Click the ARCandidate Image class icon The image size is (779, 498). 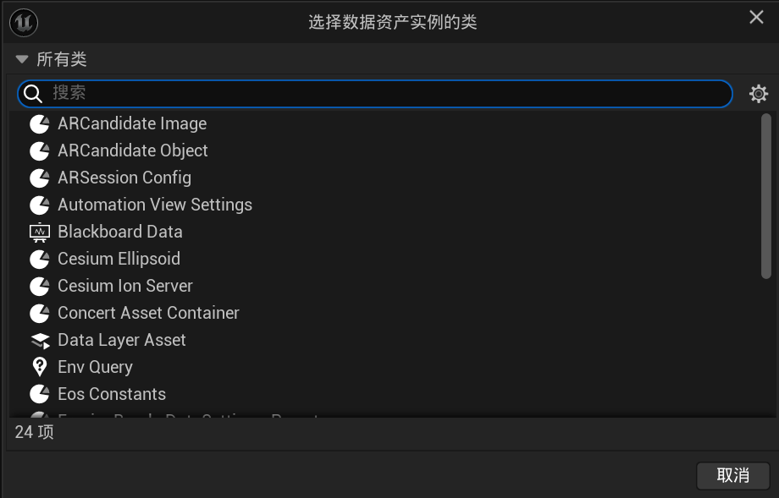(x=40, y=124)
